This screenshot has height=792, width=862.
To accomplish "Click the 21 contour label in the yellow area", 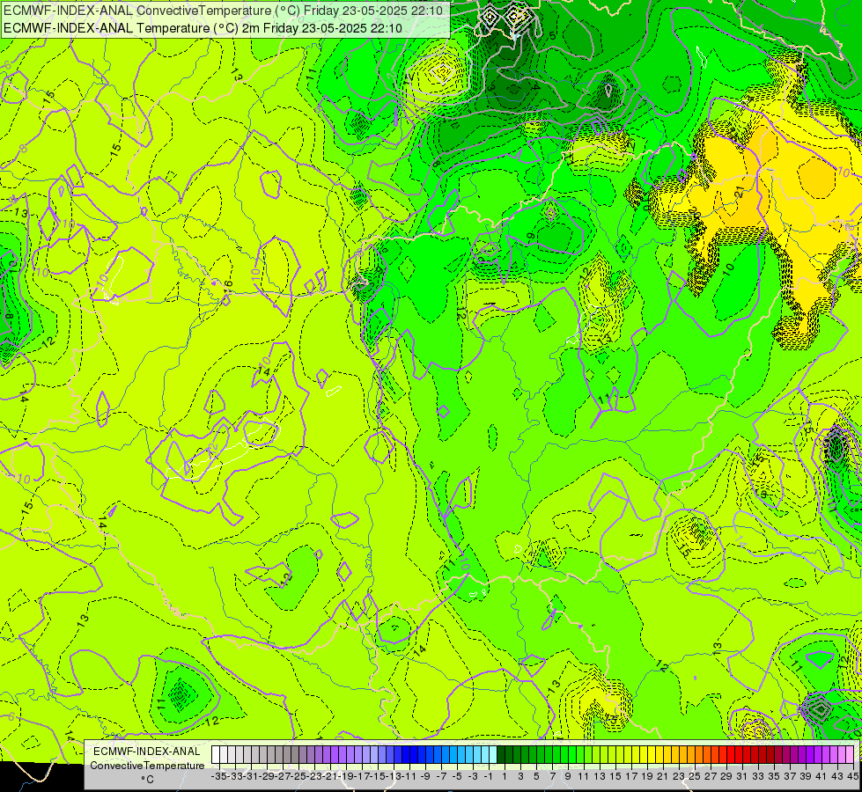I will pos(740,192).
